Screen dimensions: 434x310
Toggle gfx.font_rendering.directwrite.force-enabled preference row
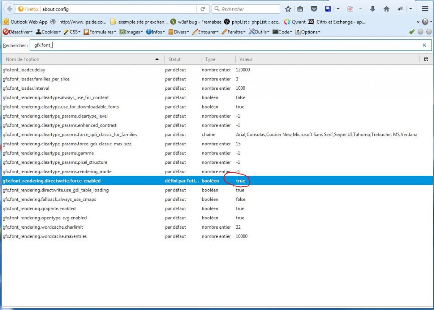point(52,181)
